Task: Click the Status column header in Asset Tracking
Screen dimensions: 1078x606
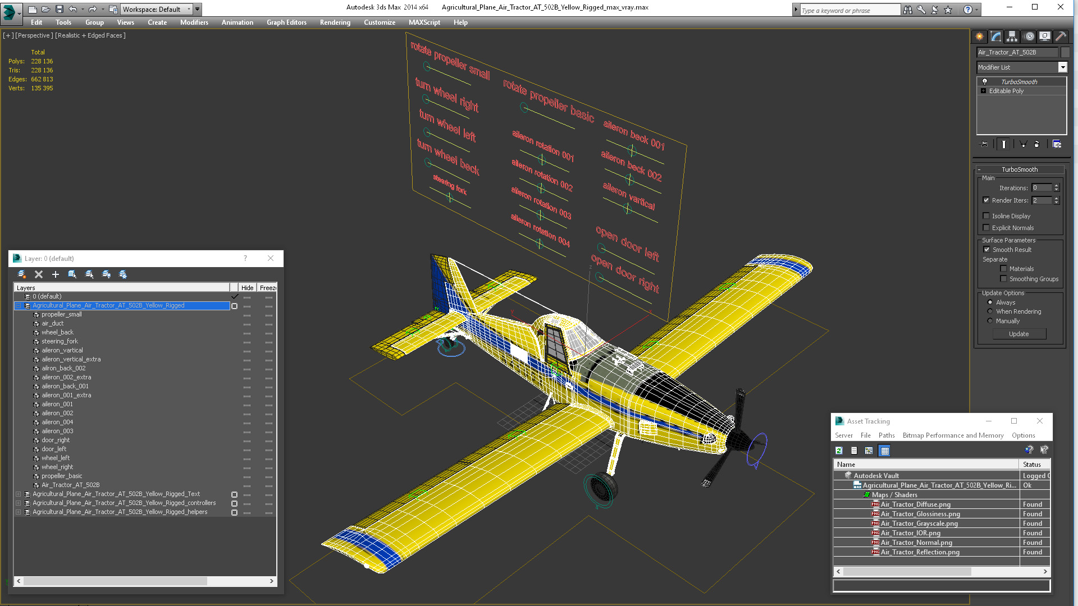Action: pyautogui.click(x=1034, y=465)
